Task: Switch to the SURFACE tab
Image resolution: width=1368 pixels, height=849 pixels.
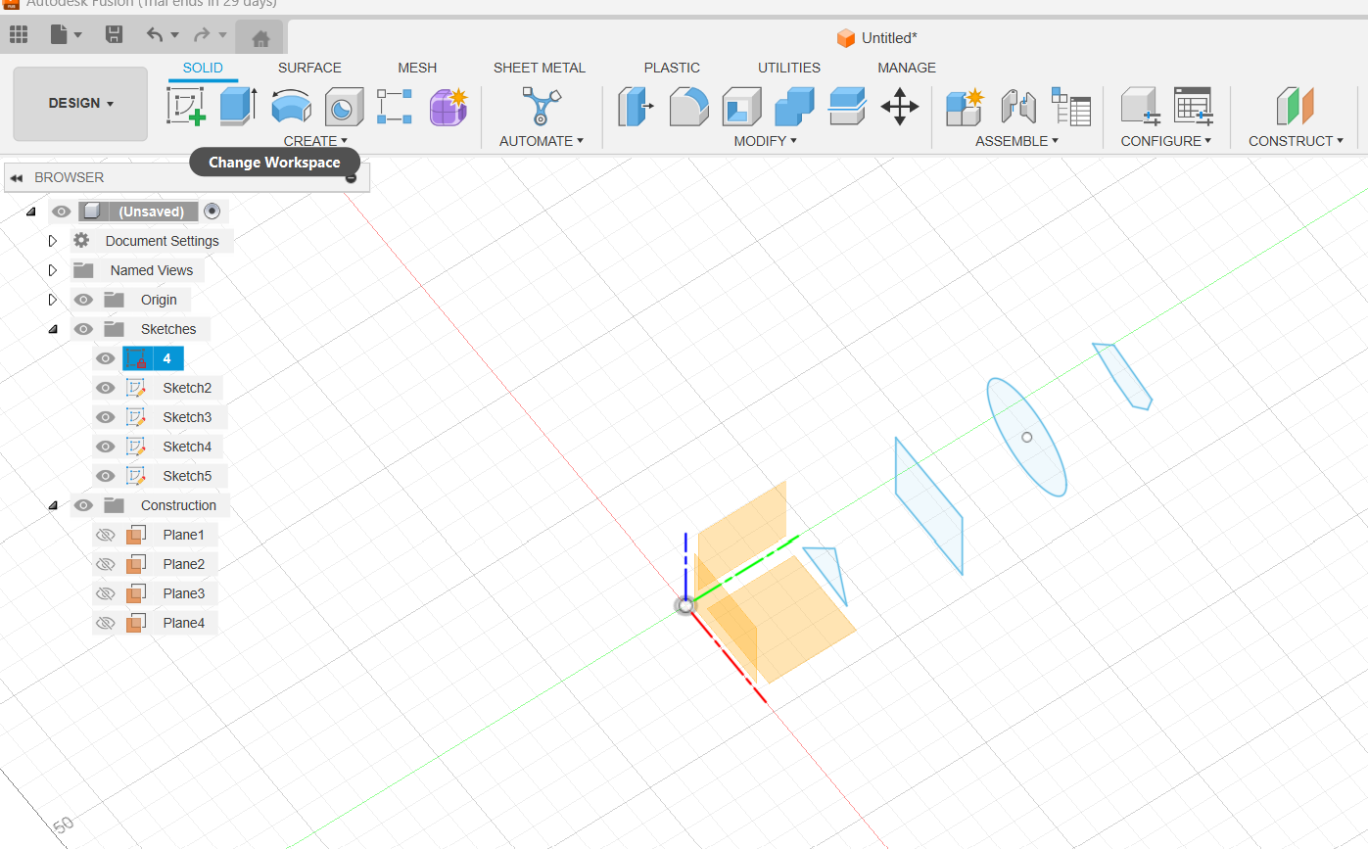Action: (x=309, y=68)
